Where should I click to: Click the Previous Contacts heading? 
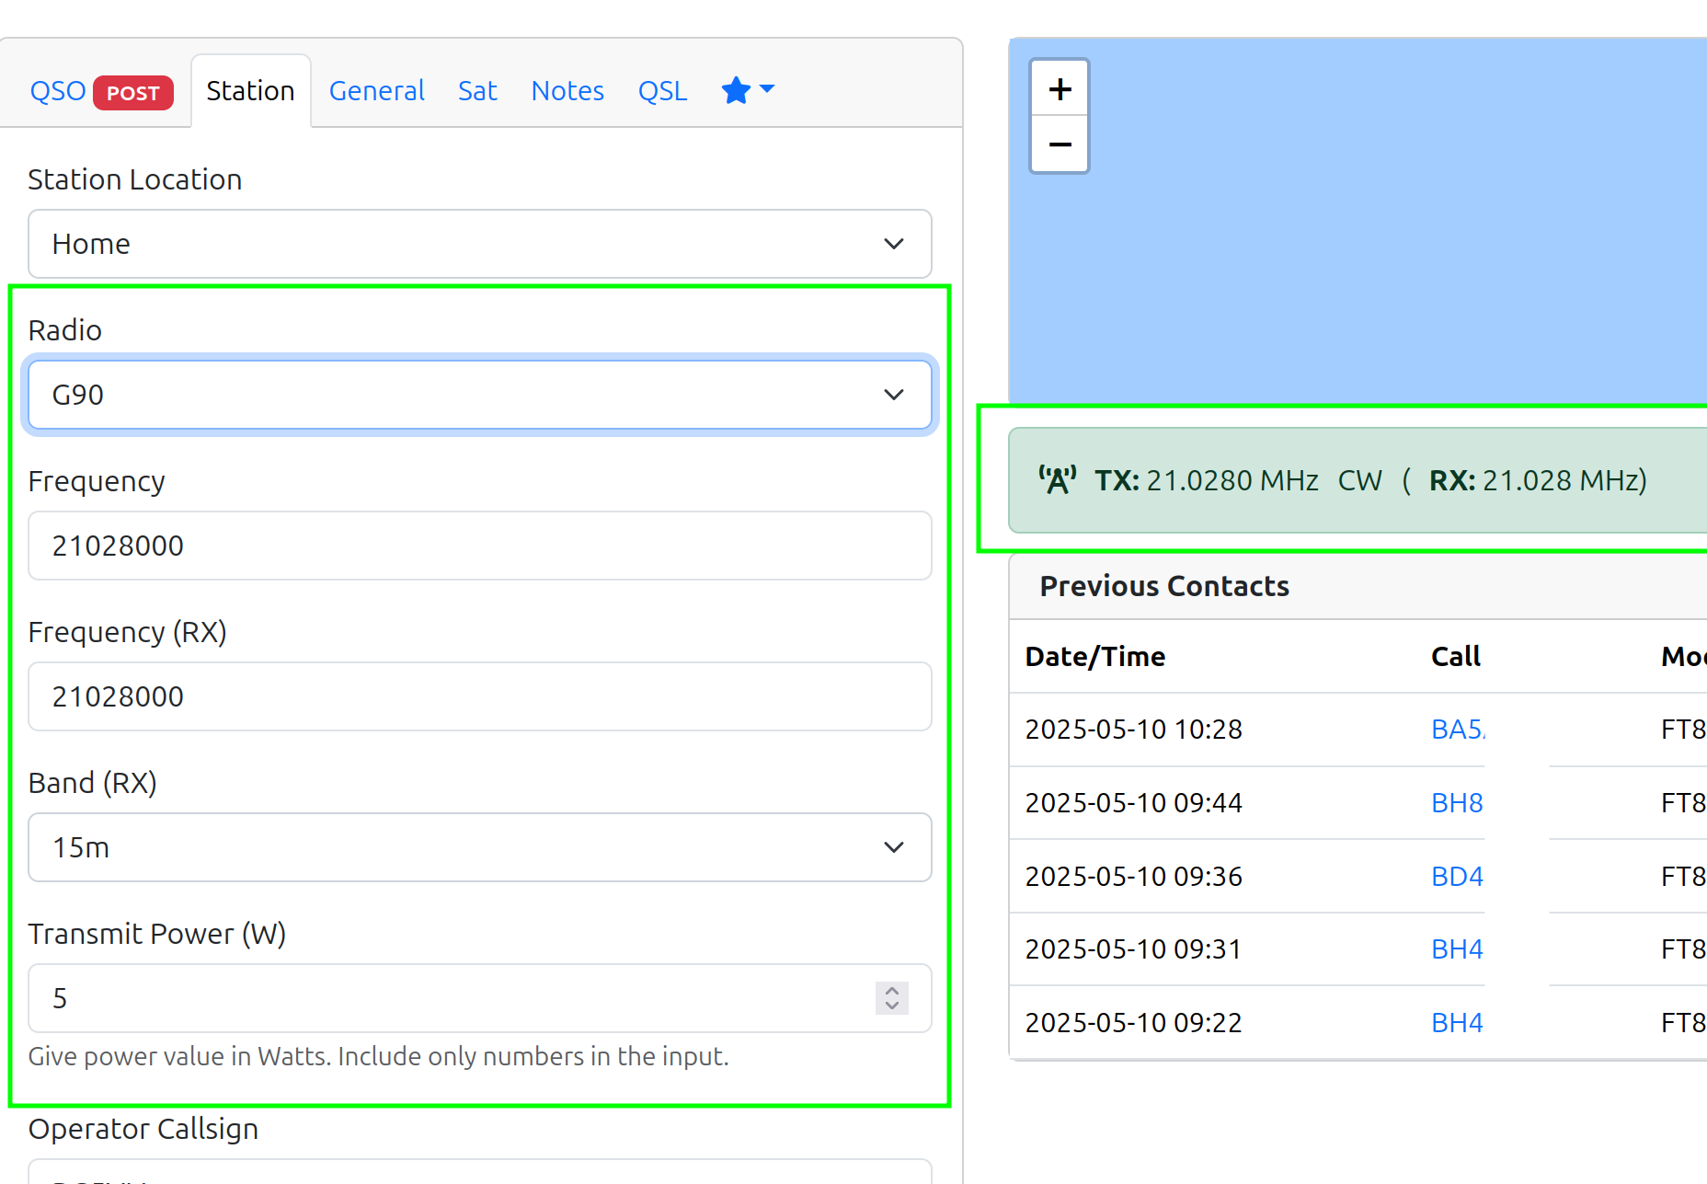pyautogui.click(x=1164, y=586)
